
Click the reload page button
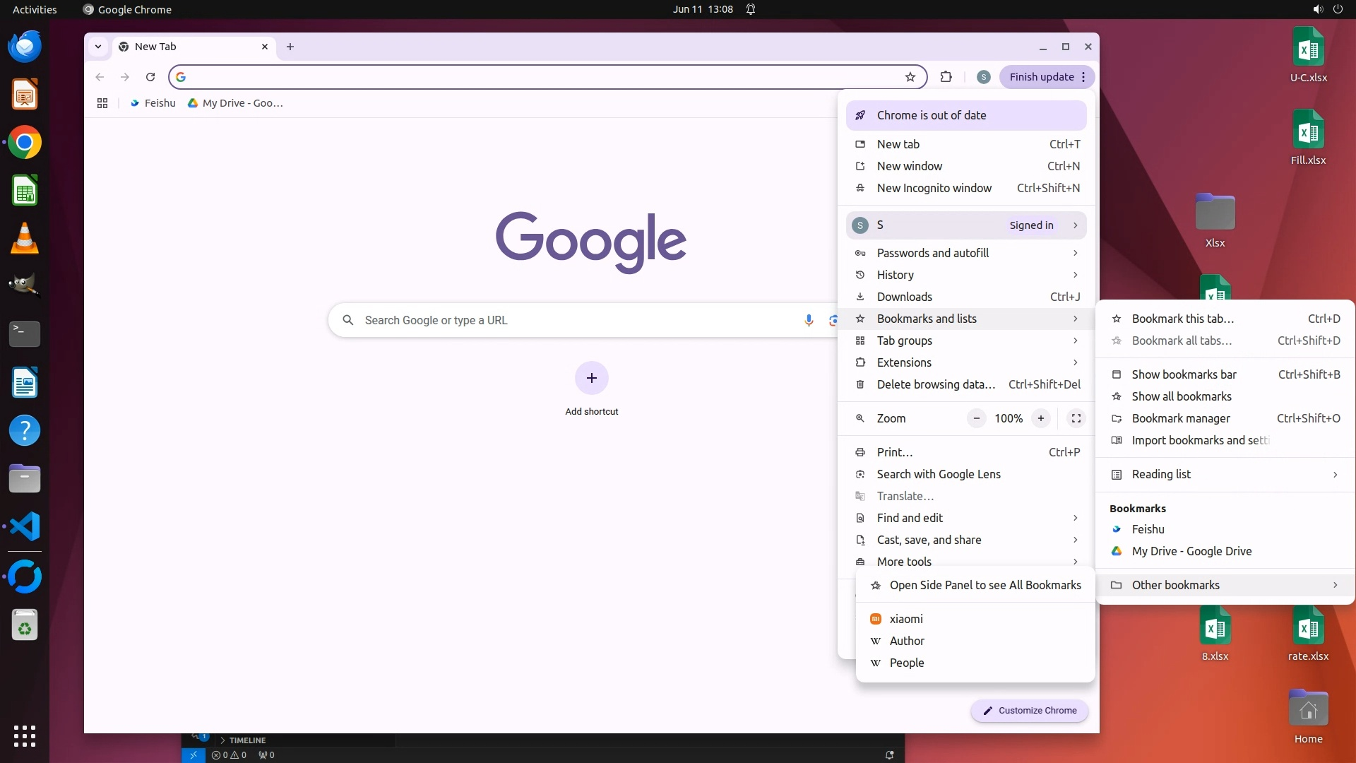pos(150,77)
